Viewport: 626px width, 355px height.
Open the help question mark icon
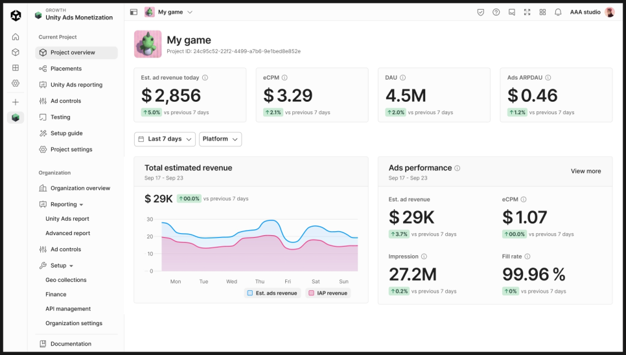click(496, 12)
